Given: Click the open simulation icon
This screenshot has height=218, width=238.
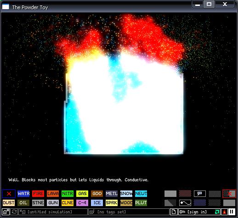Looking at the screenshot, I should pyautogui.click(x=6, y=212).
